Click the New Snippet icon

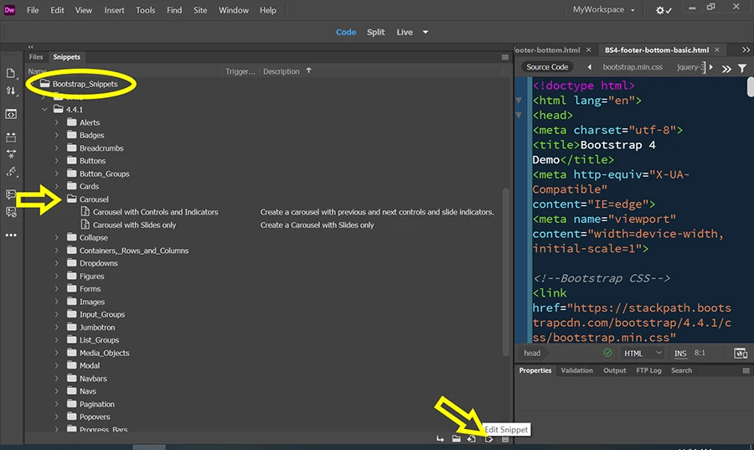471,438
